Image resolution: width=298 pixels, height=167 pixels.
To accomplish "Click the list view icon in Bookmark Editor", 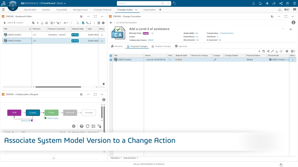I will click(x=99, y=23).
